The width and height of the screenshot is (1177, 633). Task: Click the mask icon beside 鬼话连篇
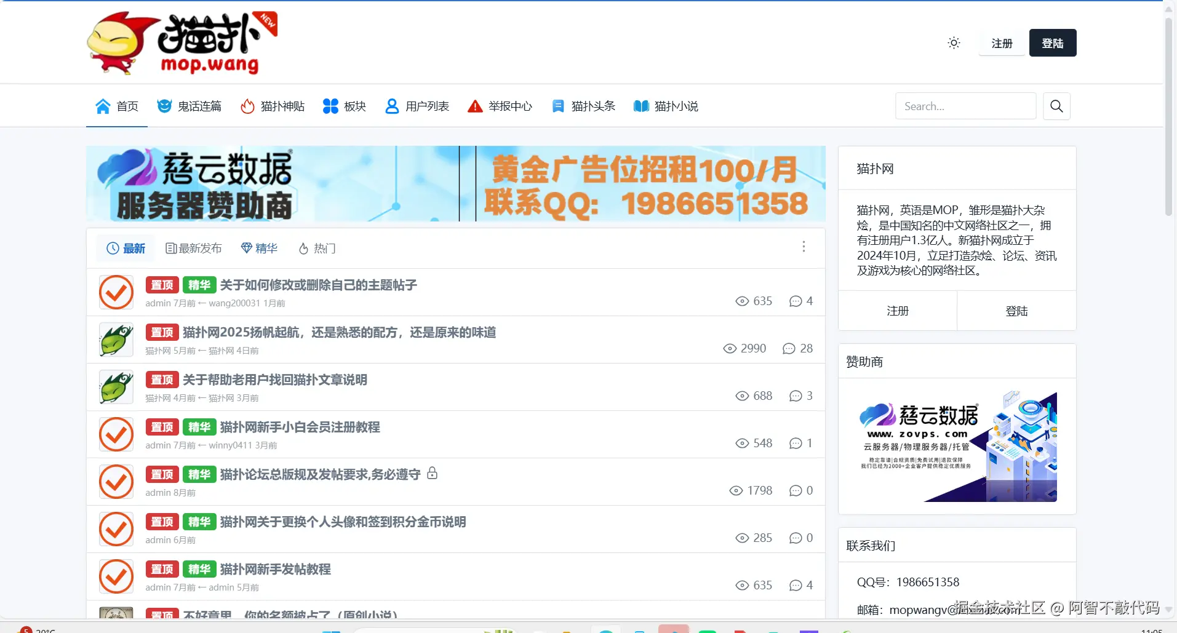[x=164, y=106]
